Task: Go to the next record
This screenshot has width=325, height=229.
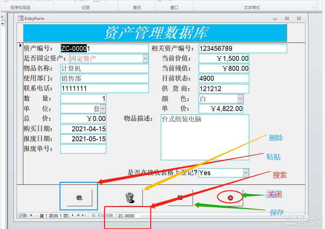Action: point(73,215)
